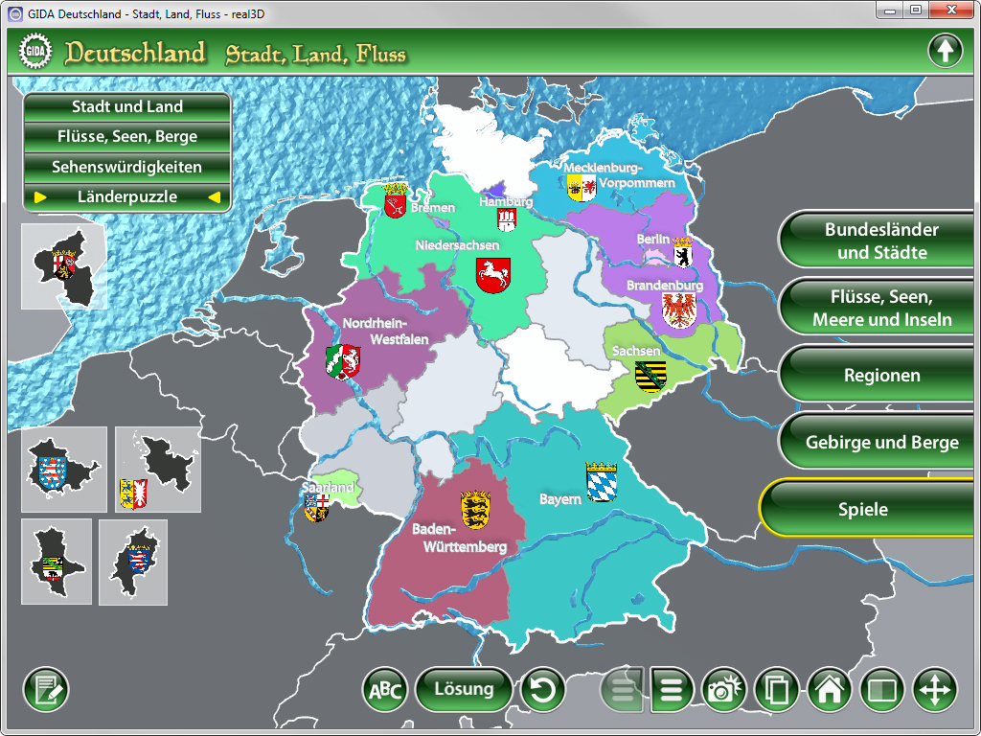Viewport: 981px width, 736px height.
Task: Select the Schleswig-Holstein puzzle piece
Action: click(x=158, y=470)
